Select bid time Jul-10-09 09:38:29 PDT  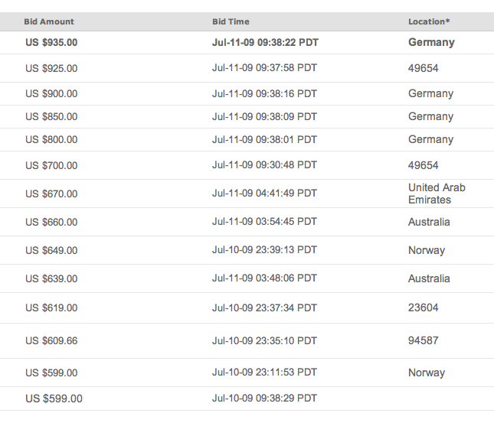tap(264, 399)
